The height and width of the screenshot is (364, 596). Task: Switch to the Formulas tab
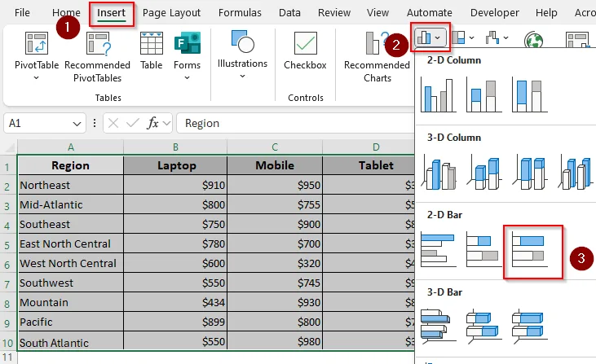click(x=240, y=12)
